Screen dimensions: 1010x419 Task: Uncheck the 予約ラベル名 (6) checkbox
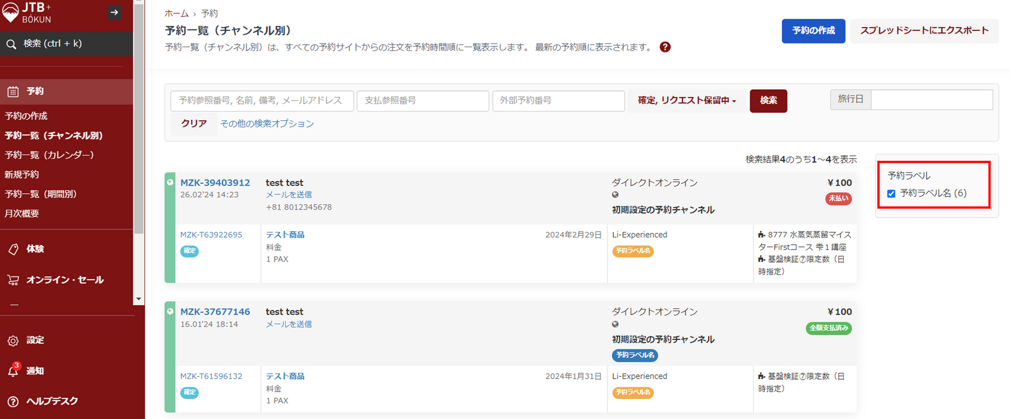pos(891,193)
